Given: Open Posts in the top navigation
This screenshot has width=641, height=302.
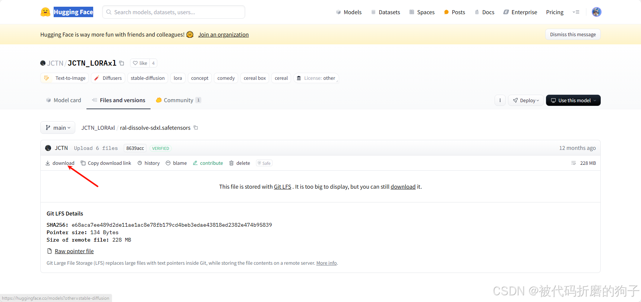Looking at the screenshot, I should 455,12.
